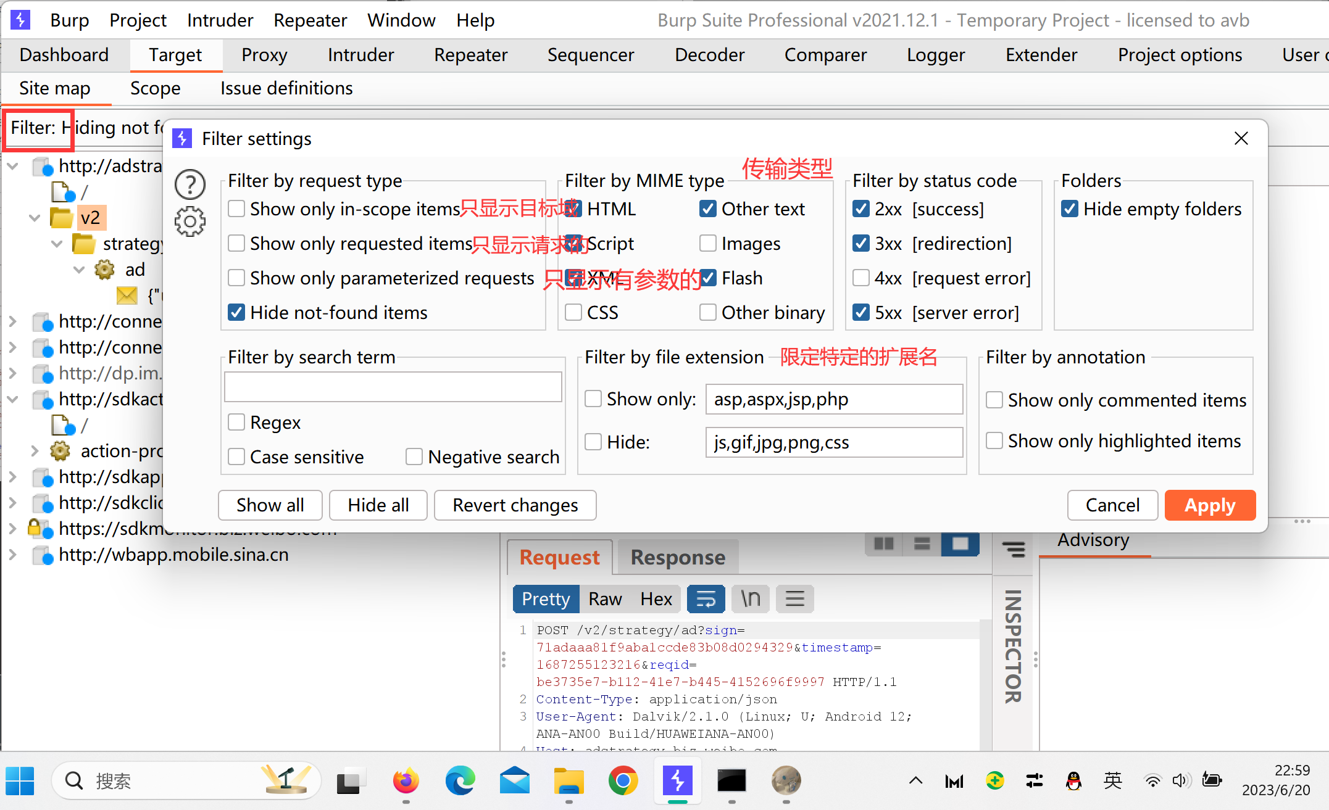Switch to the Proxy tab

tap(264, 55)
